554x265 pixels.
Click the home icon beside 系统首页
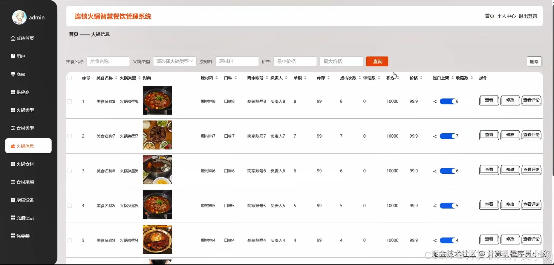tap(13, 38)
